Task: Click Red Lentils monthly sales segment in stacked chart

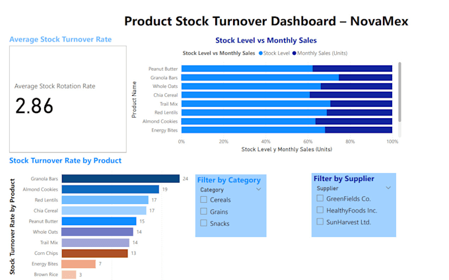Action: coord(359,112)
